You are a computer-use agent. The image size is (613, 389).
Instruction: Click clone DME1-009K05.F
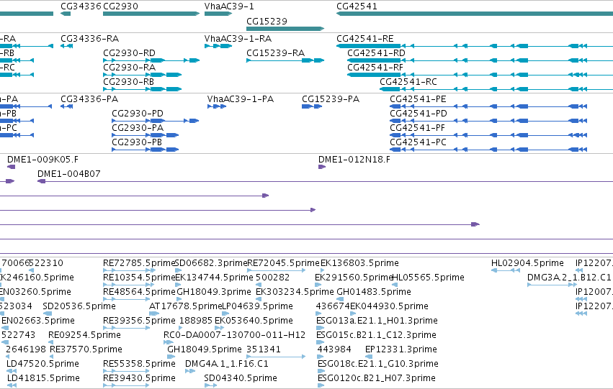[x=42, y=160]
